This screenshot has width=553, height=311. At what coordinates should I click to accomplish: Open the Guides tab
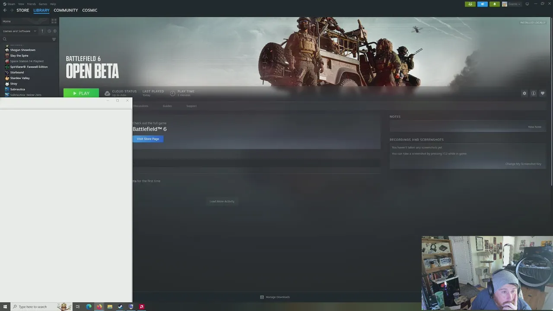click(x=167, y=106)
